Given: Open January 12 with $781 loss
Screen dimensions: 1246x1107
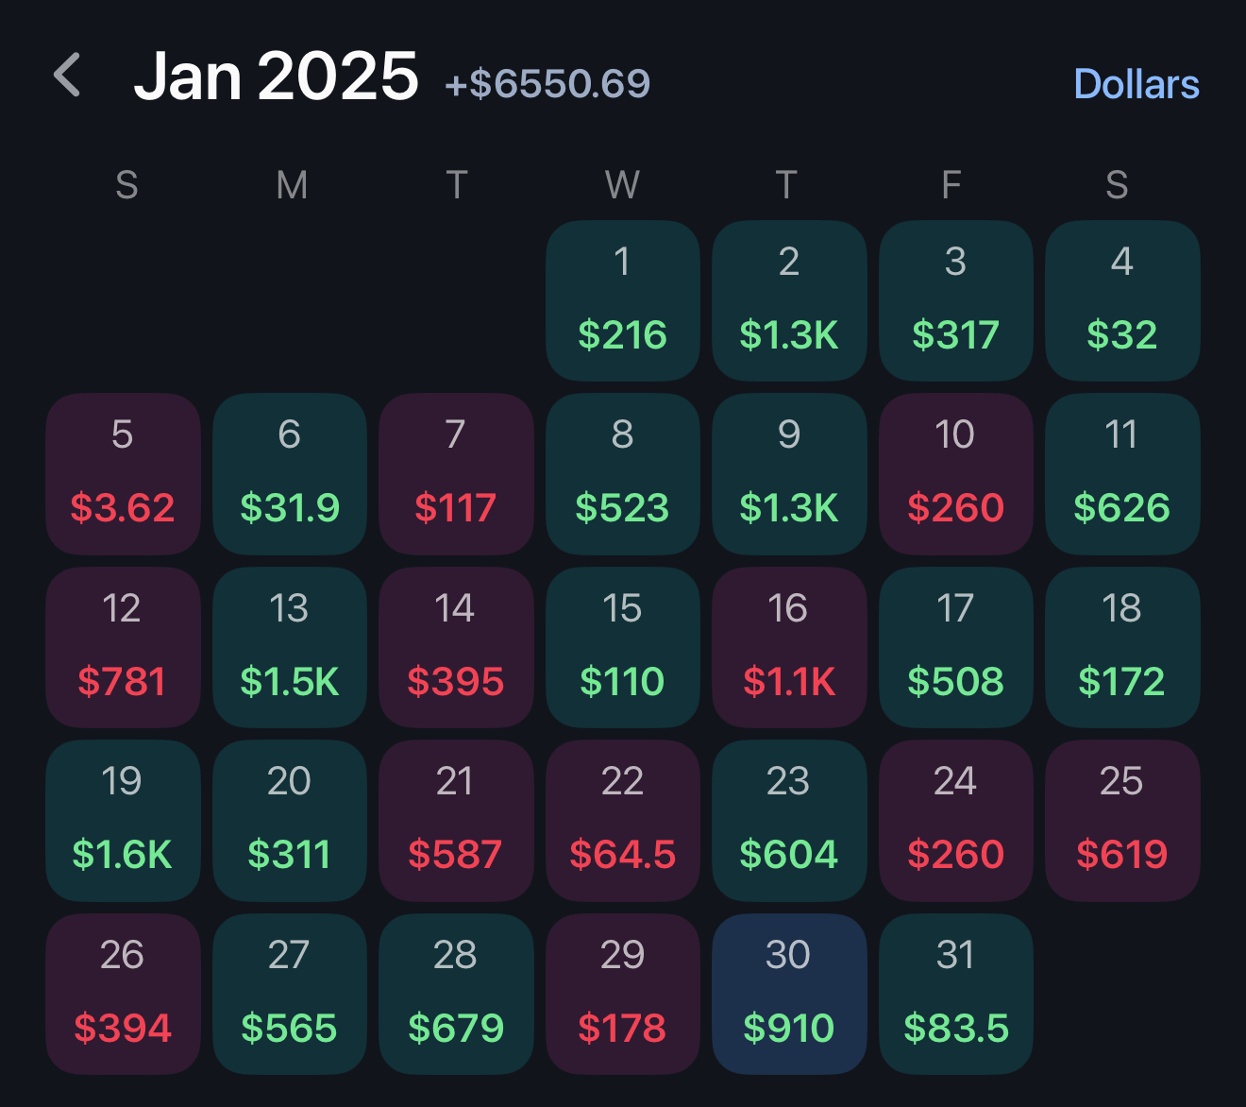Looking at the screenshot, I should (x=123, y=647).
